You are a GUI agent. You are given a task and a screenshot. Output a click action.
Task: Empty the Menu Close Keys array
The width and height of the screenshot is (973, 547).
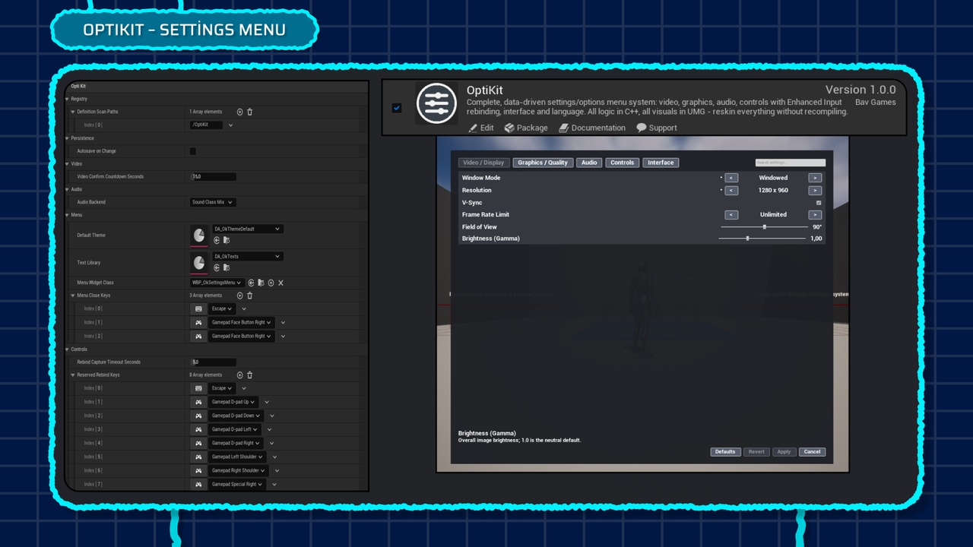coord(249,296)
